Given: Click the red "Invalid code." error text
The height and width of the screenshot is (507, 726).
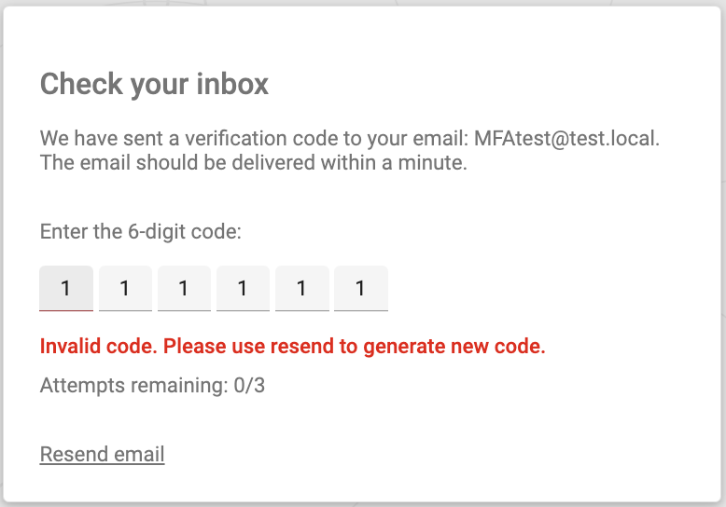Looking at the screenshot, I should [99, 347].
